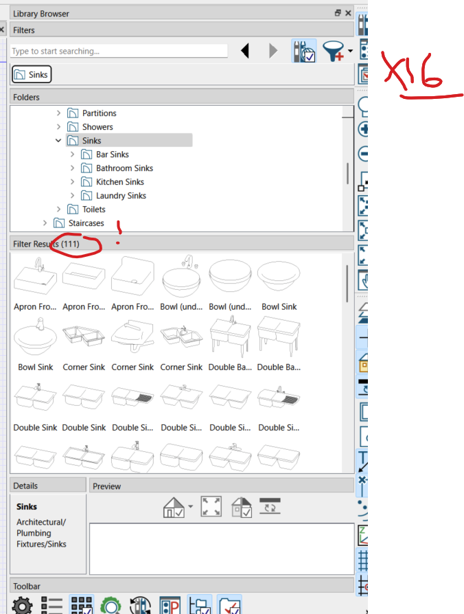Click the XYZ axes view icon
This screenshot has height=614, width=464.
(362, 535)
